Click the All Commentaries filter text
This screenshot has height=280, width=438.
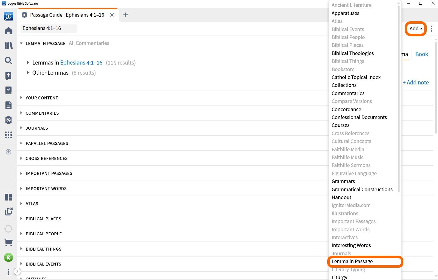[x=89, y=43]
